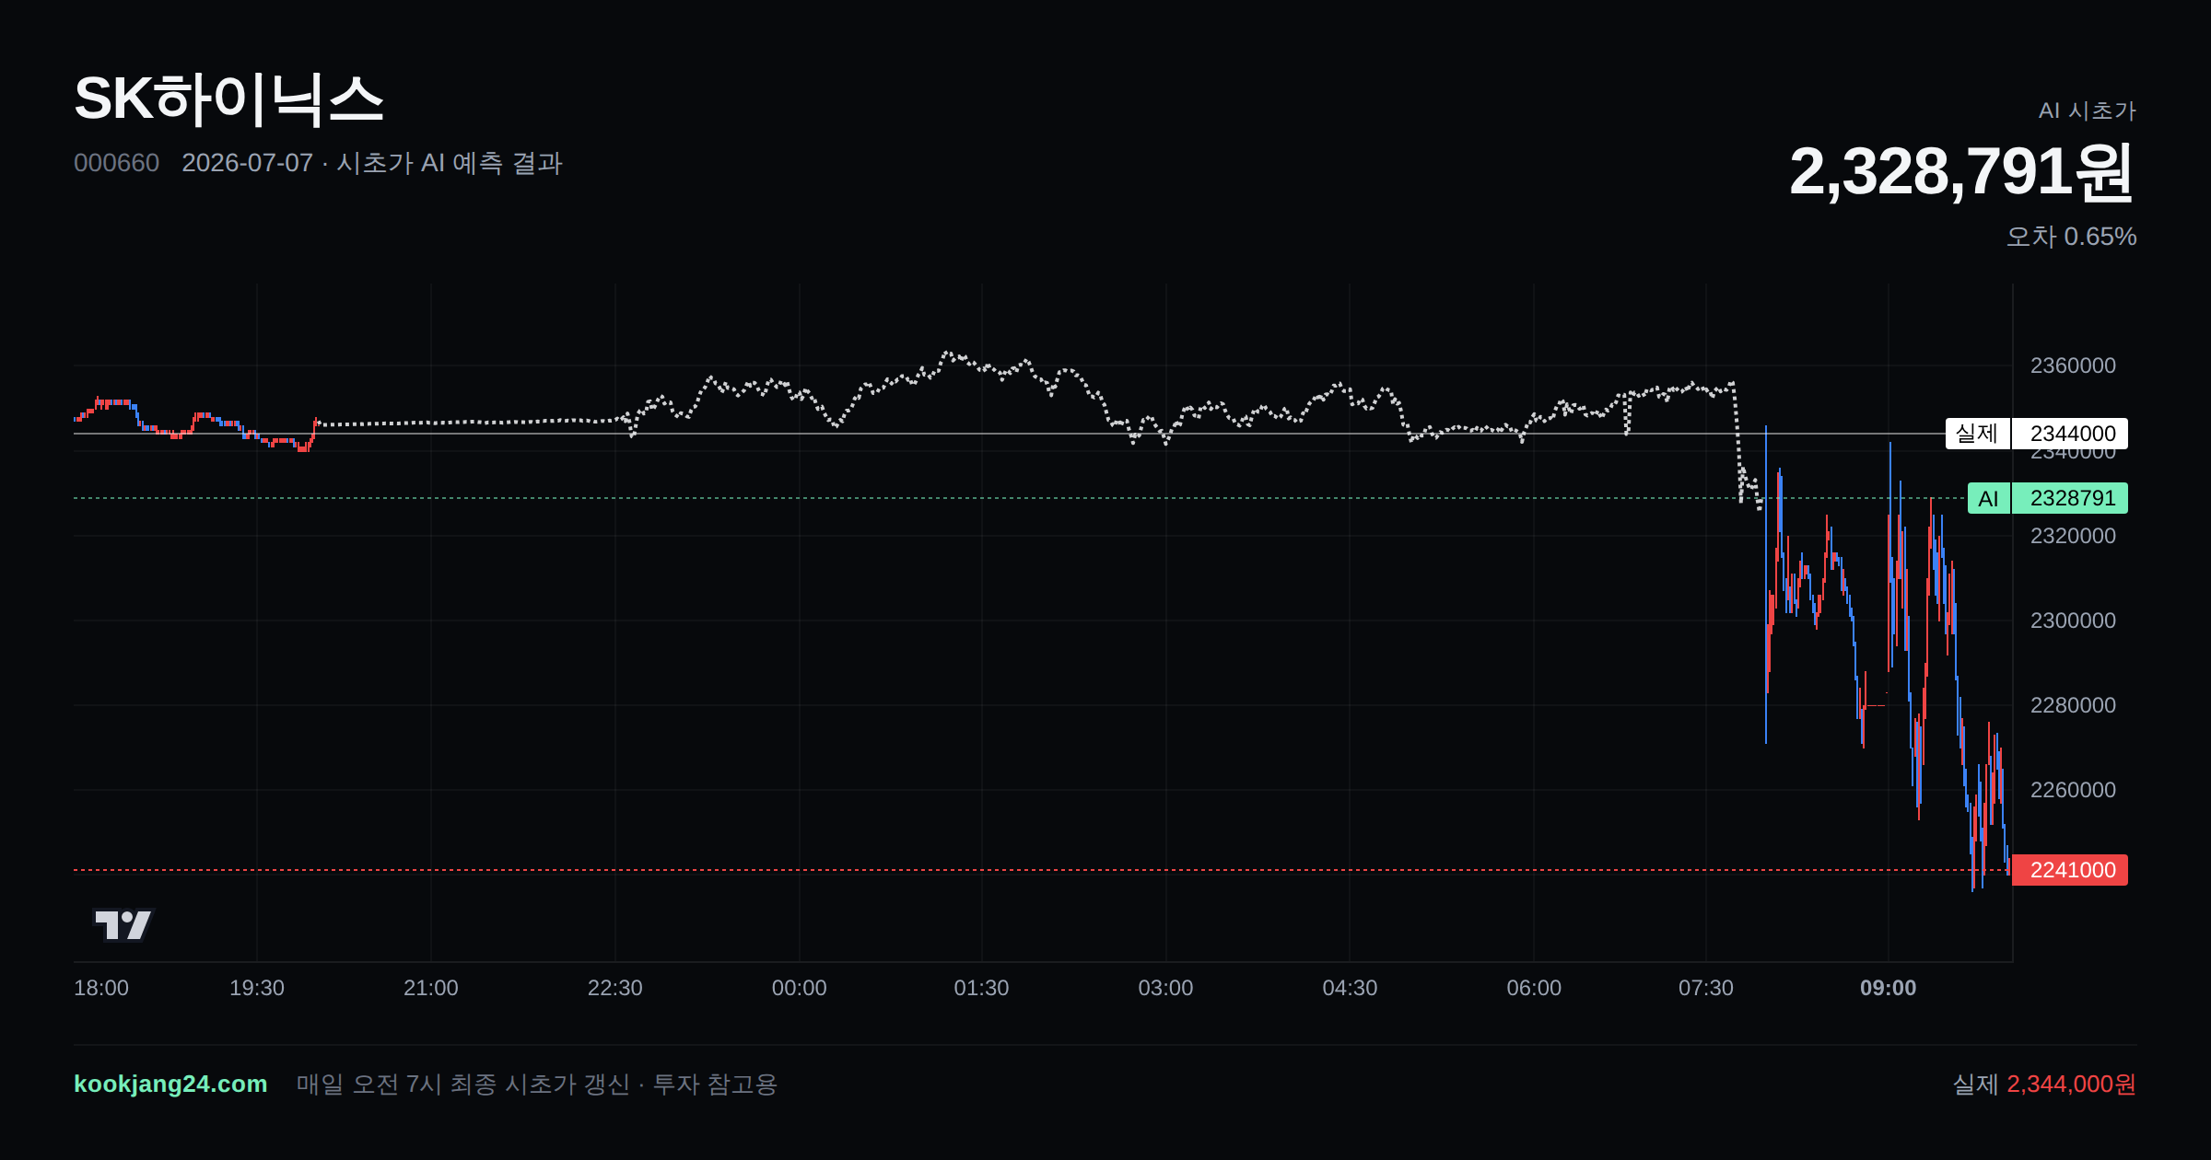Open the kookjang24.com link
Image resolution: width=2211 pixels, height=1160 pixels.
point(170,1084)
